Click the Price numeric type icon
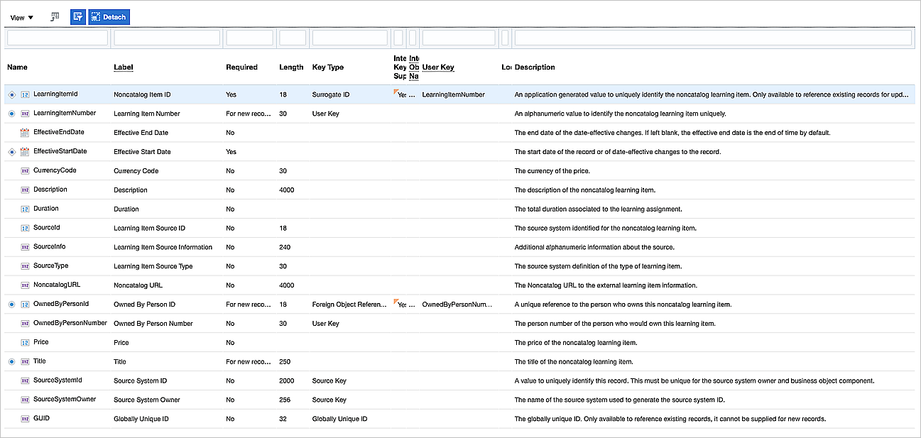 coord(25,342)
